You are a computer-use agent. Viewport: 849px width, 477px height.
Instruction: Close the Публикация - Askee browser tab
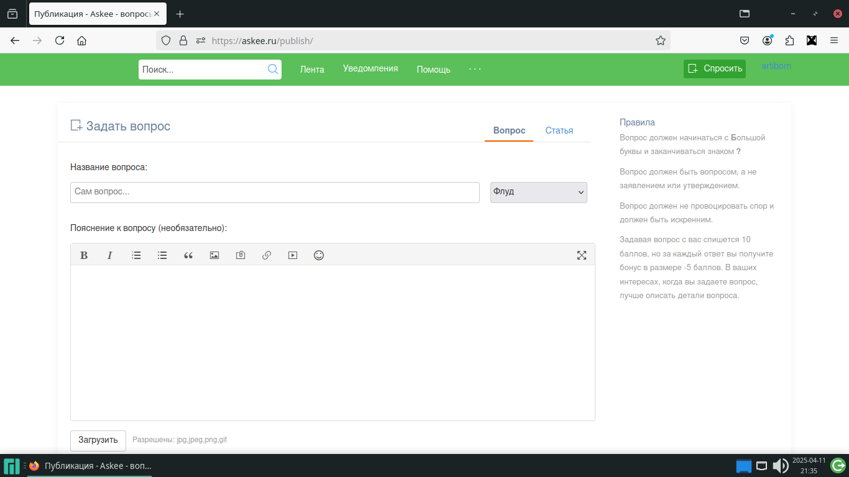tap(156, 14)
